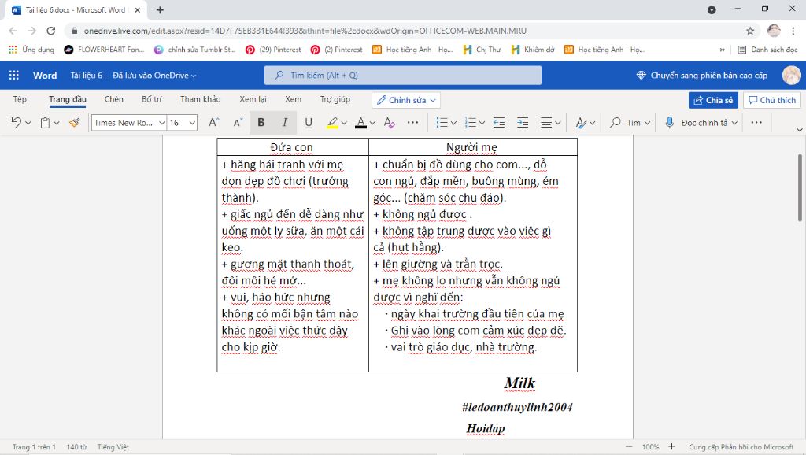Click Chuyển sang phiên bản cao cấp
The width and height of the screenshot is (806, 455).
[x=702, y=75]
